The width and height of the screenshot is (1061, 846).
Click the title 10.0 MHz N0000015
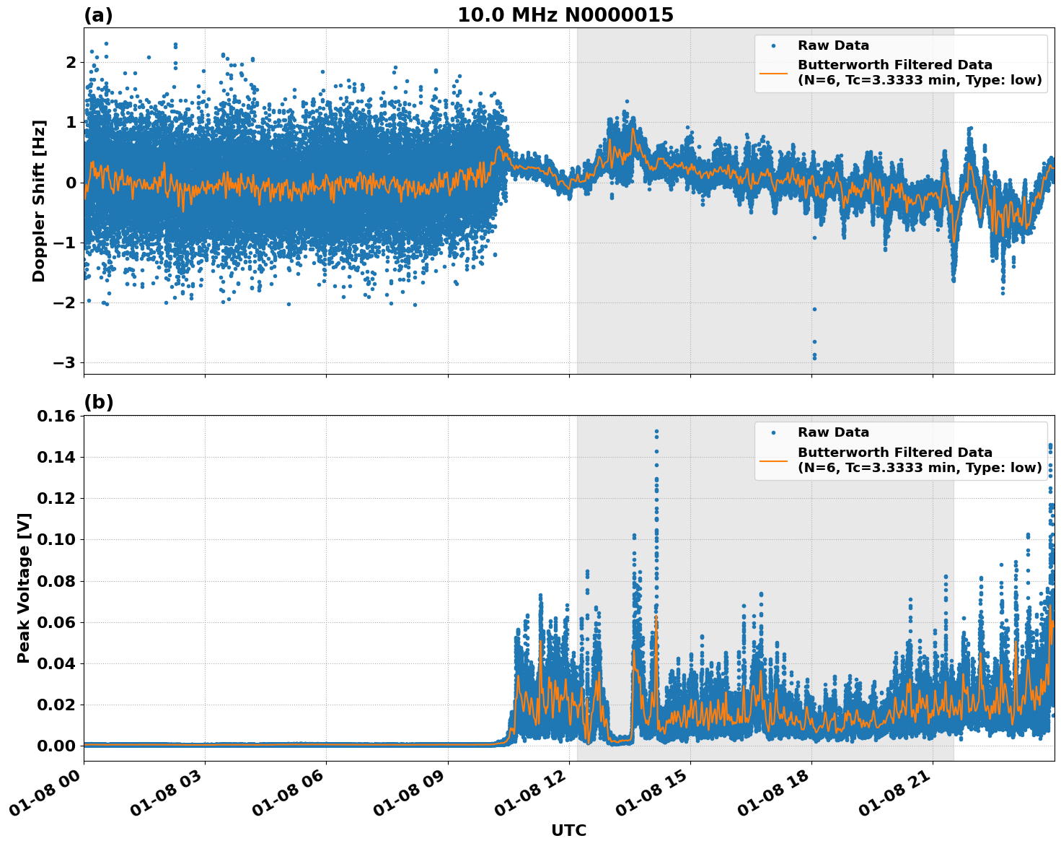pos(565,13)
